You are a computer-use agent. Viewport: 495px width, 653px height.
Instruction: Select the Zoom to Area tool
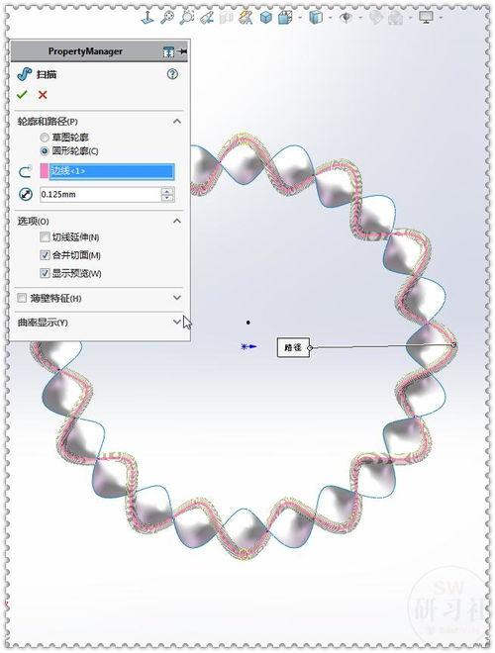click(x=187, y=18)
